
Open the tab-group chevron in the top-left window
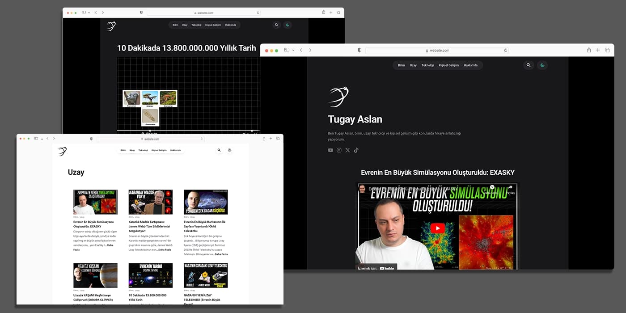(x=89, y=13)
